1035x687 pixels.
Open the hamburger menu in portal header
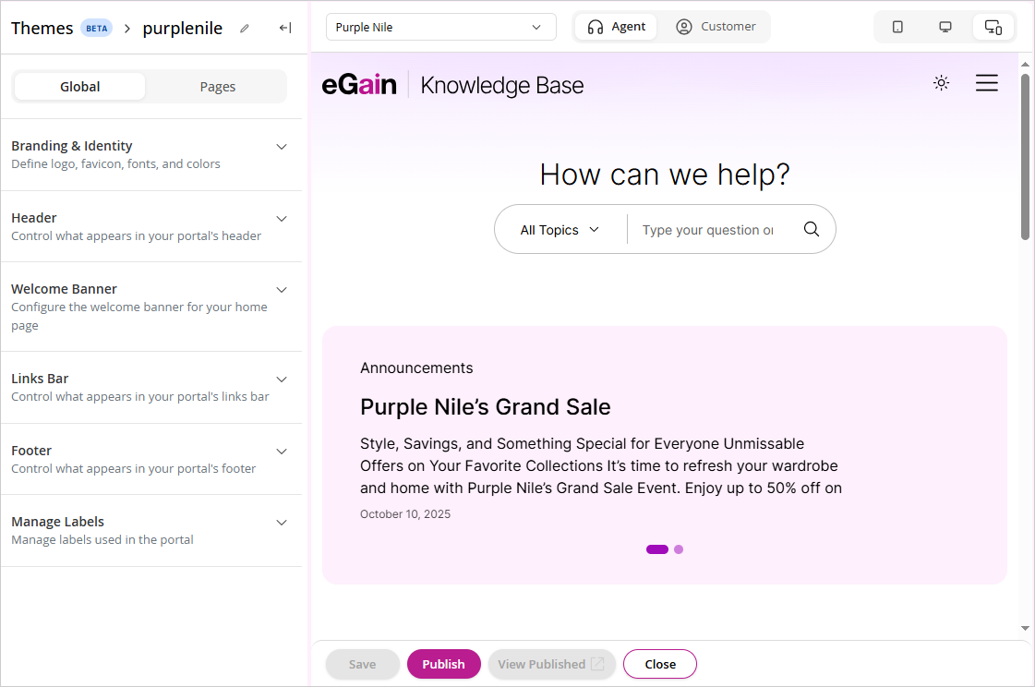pos(987,83)
